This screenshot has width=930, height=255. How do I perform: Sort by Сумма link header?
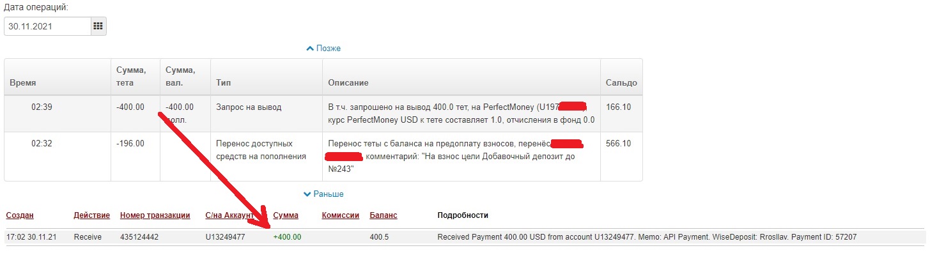point(286,215)
